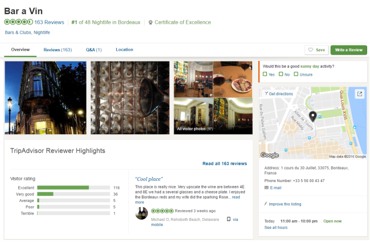Open the night building photo thumbnail
This screenshot has width=370, height=243.
tap(46, 97)
